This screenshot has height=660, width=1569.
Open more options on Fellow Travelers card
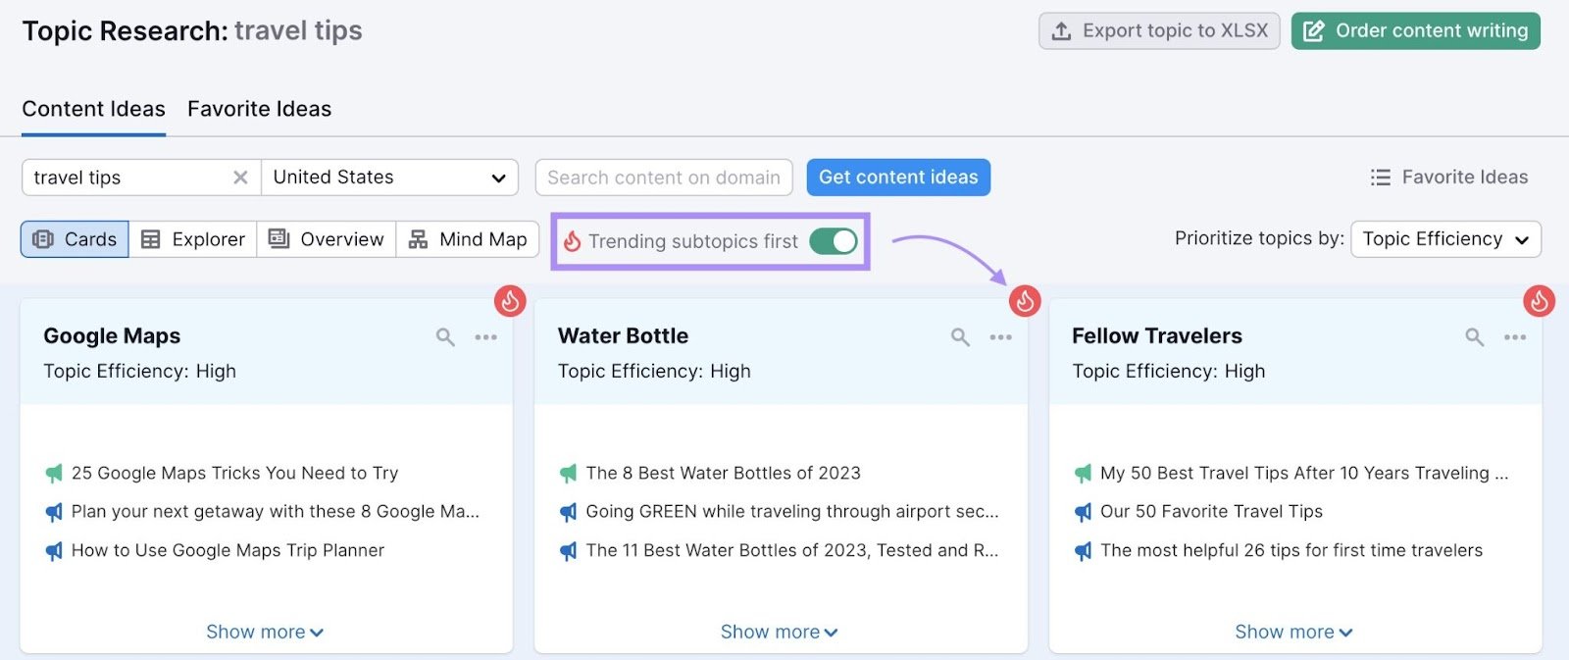[x=1515, y=336]
